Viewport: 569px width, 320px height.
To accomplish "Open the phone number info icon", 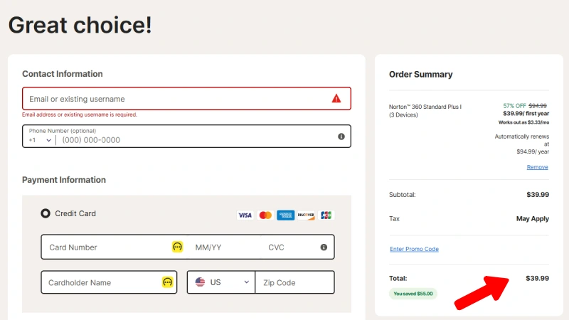I will (x=341, y=137).
